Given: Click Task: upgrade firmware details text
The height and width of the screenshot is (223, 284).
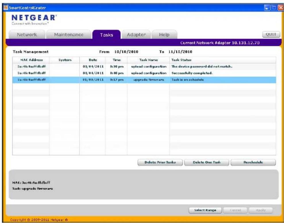Looking at the screenshot, I should pos(32,188).
